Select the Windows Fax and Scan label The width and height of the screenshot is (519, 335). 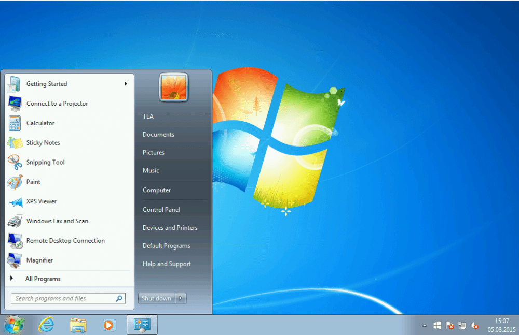point(57,221)
